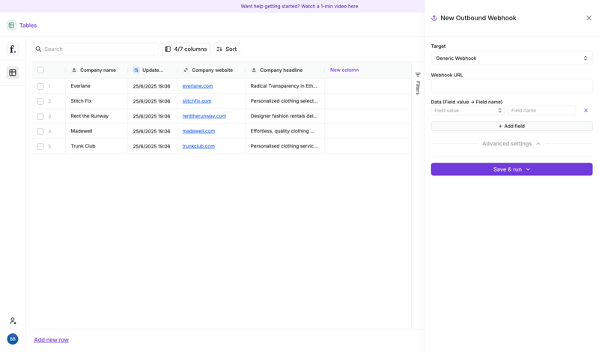Click the Company headline column header
The image size is (599, 352).
tap(285, 70)
